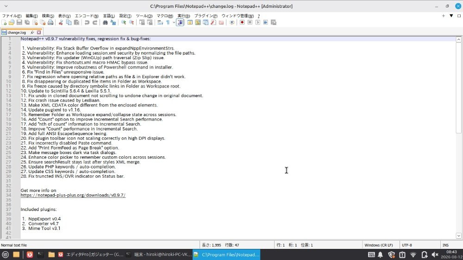Click the vertical scrollbar thumb
The image size is (463, 260).
(x=458, y=88)
